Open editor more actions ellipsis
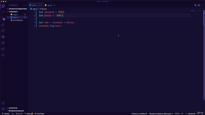 tap(202, 5)
